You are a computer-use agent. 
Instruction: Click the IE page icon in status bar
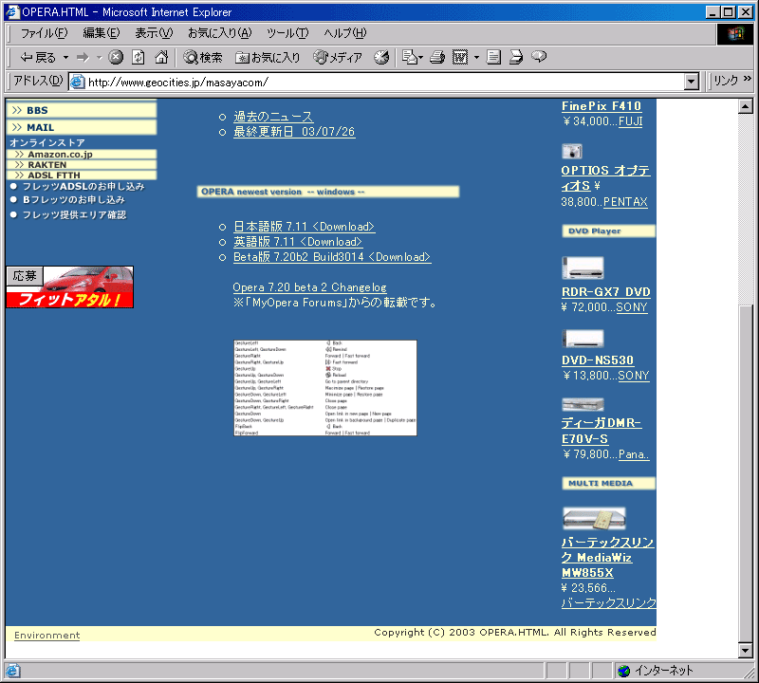coord(12,671)
